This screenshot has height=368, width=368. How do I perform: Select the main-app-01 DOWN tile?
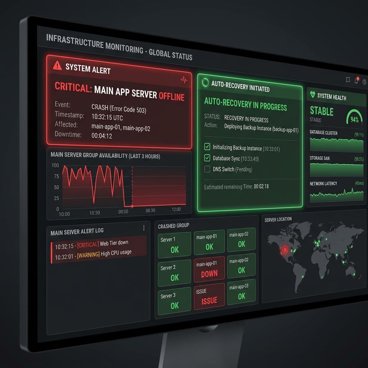point(209,270)
